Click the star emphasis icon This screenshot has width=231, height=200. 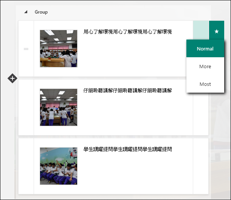coord(216,31)
